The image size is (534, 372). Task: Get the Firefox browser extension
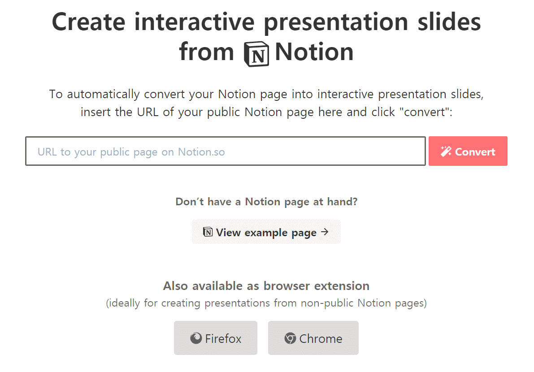(215, 338)
